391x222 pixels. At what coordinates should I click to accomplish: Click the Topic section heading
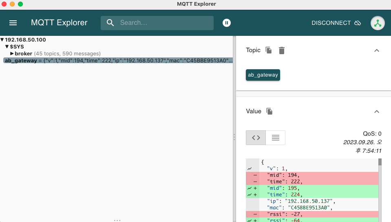(253, 50)
